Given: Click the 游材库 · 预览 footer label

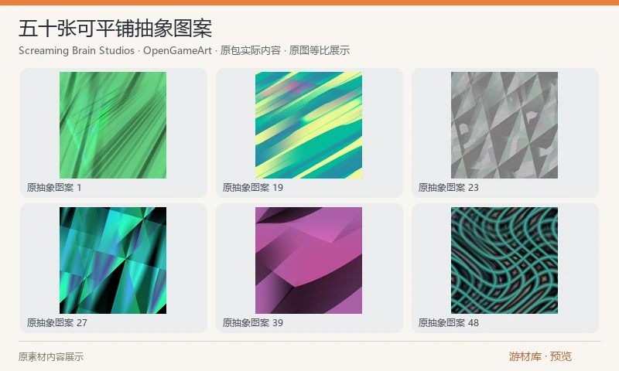Looking at the screenshot, I should [x=540, y=357].
